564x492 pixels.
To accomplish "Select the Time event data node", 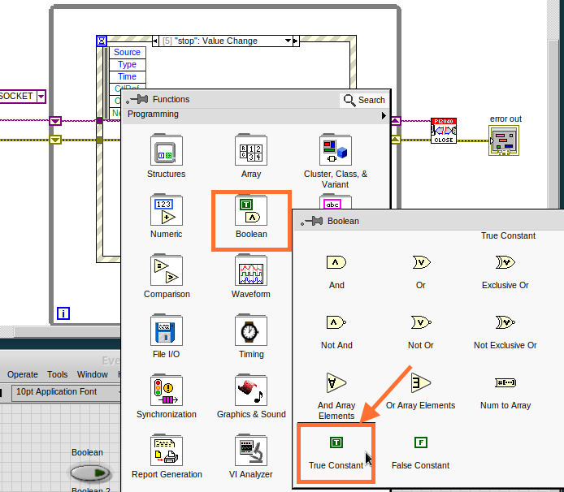I will pyautogui.click(x=128, y=77).
